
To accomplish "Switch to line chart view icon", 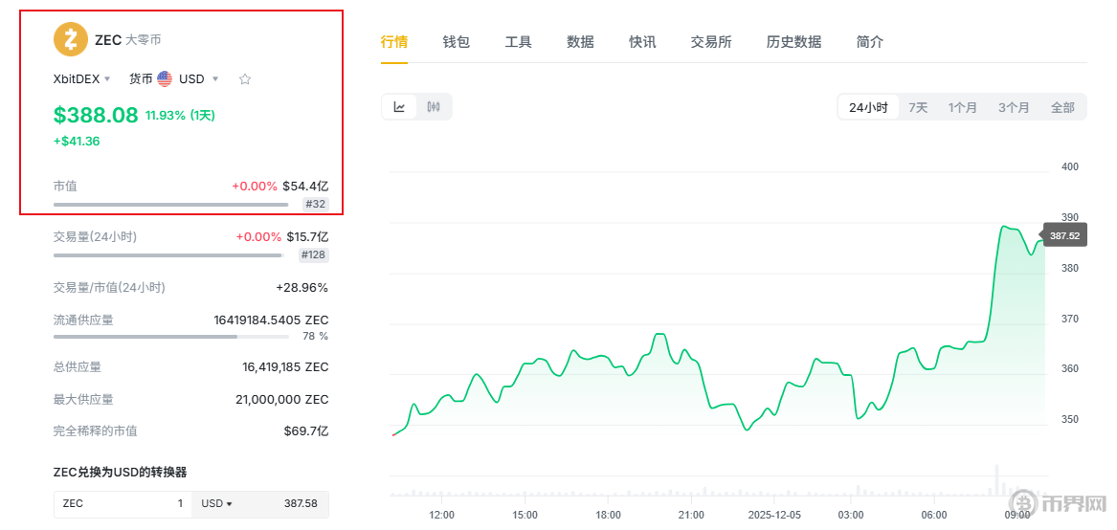I will [x=399, y=107].
